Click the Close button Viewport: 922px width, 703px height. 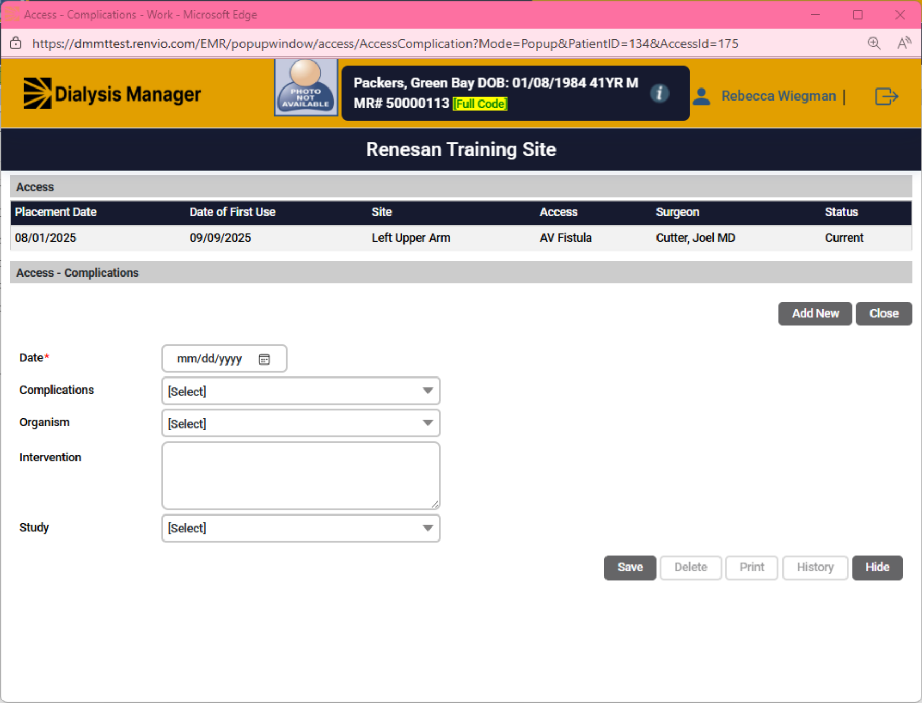(x=883, y=313)
